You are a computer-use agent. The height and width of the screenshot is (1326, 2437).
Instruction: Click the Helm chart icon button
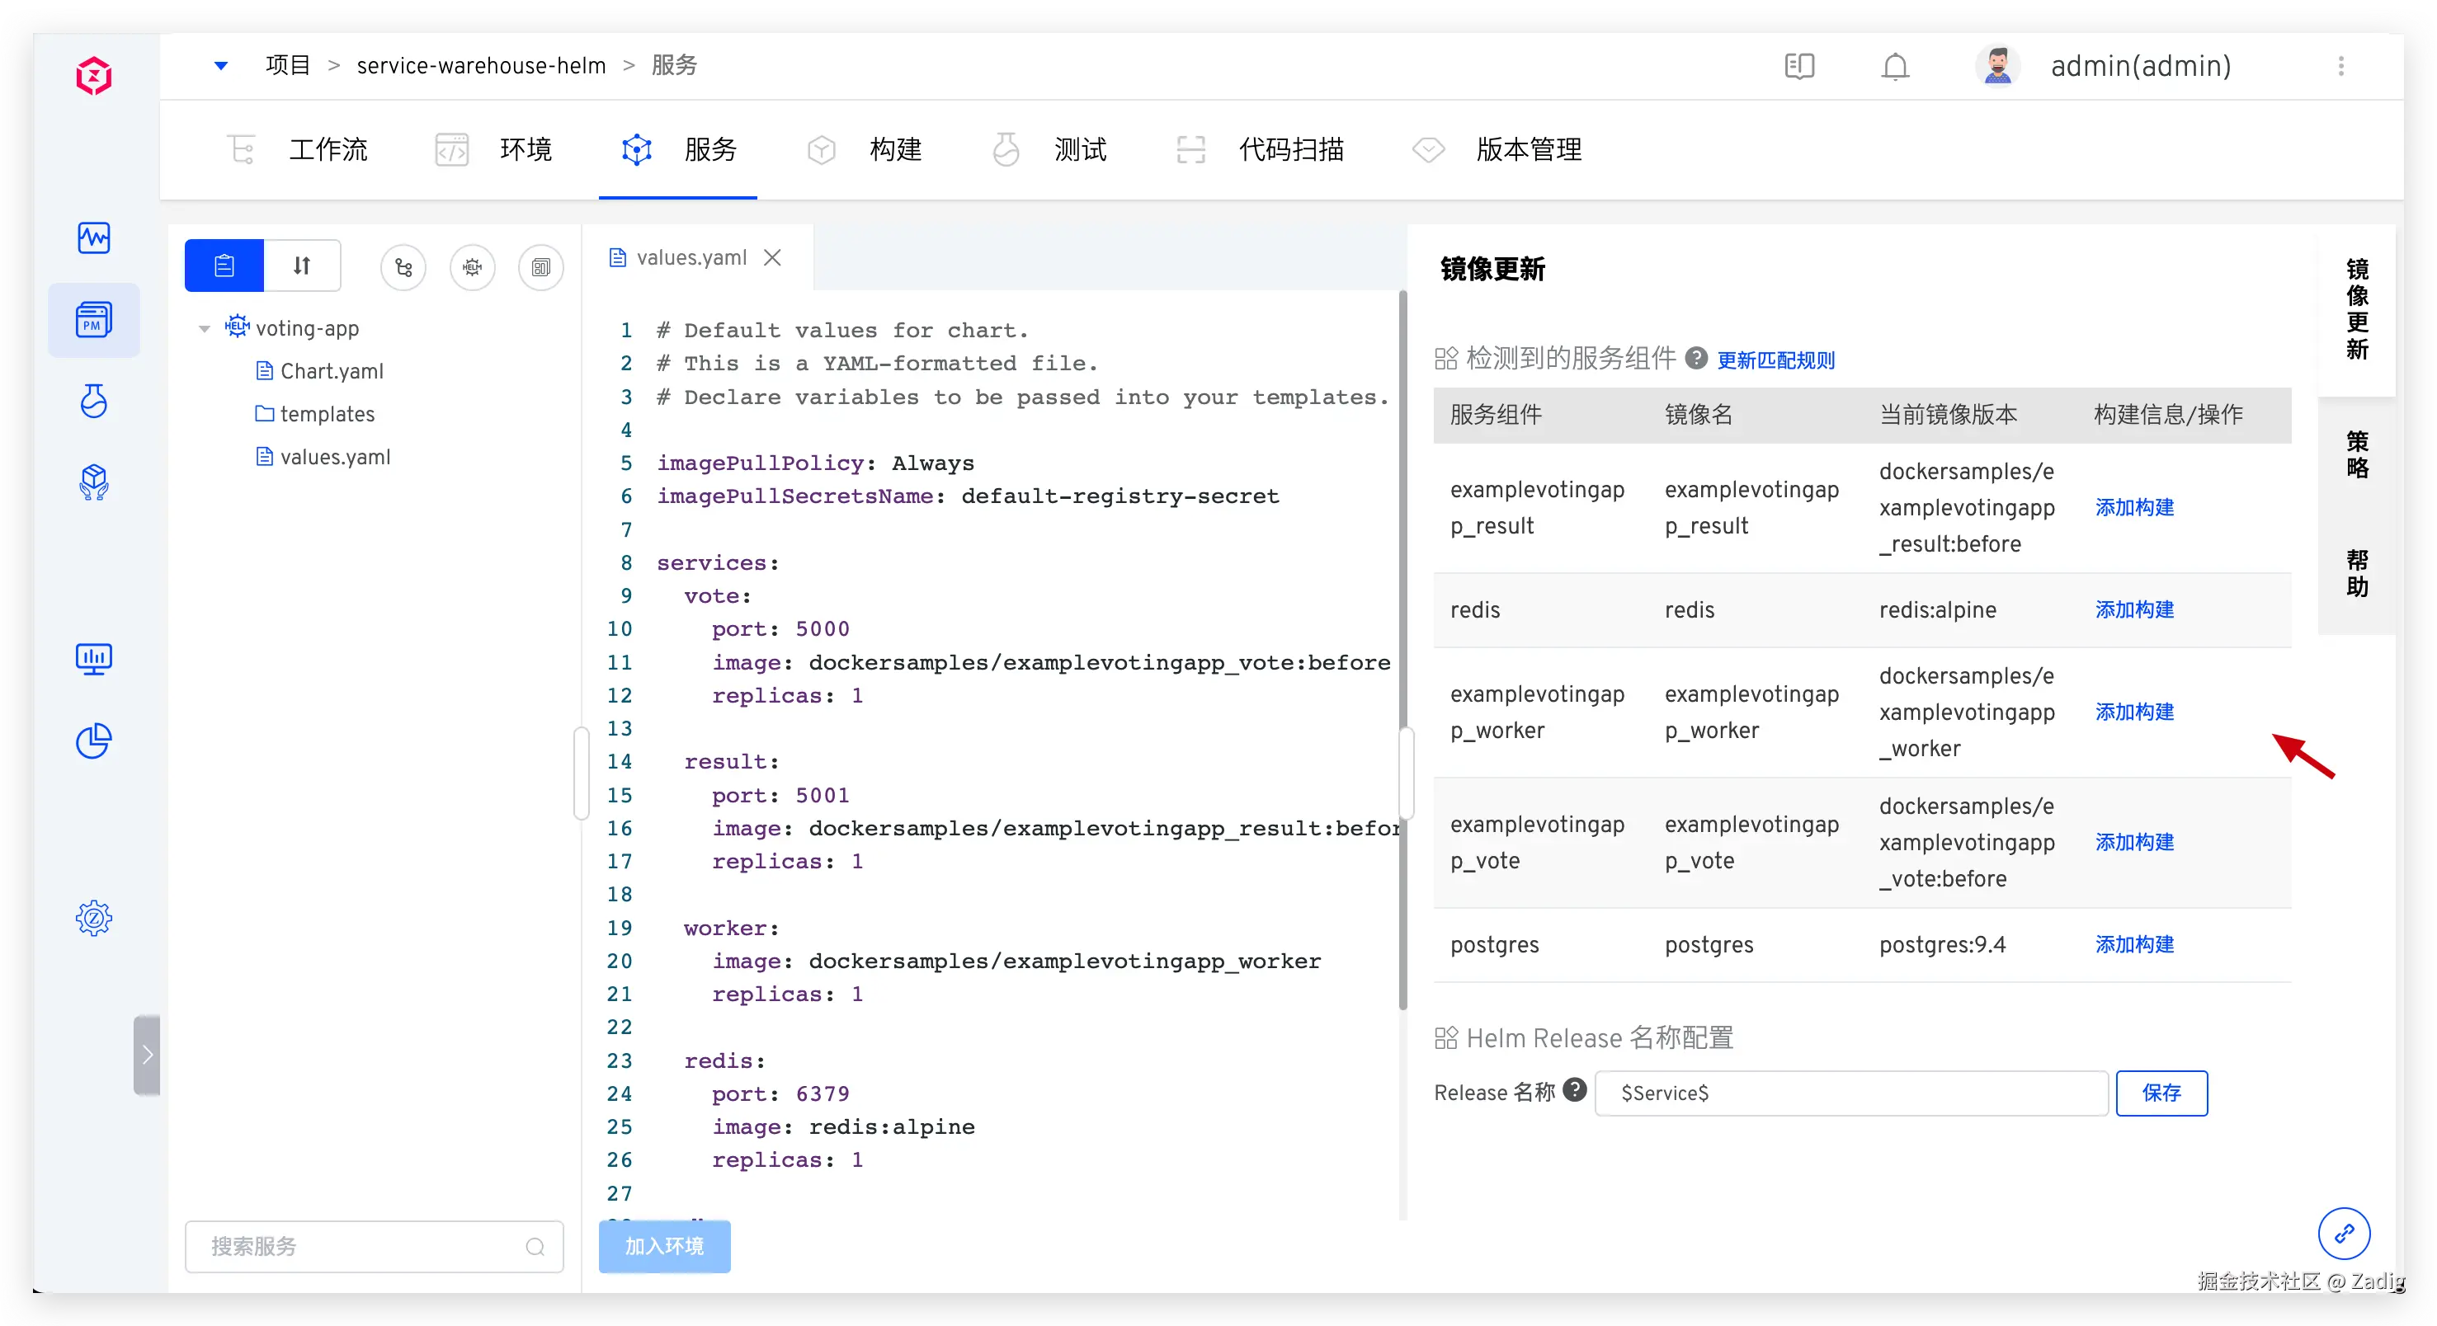tap(472, 266)
